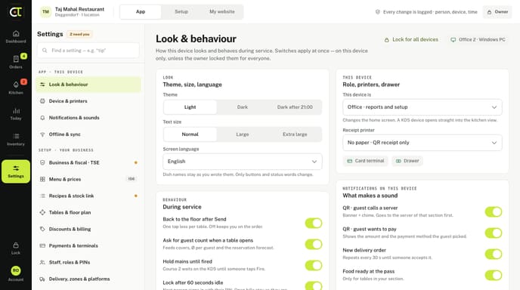This screenshot has height=290, width=520.
Task: Click 'Office 2 · Windows PC' device label
Action: tap(482, 40)
